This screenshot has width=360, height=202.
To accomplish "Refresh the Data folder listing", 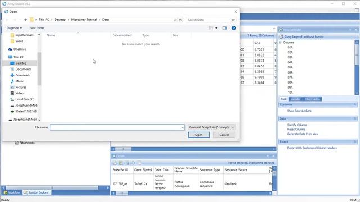I will click(180, 20).
